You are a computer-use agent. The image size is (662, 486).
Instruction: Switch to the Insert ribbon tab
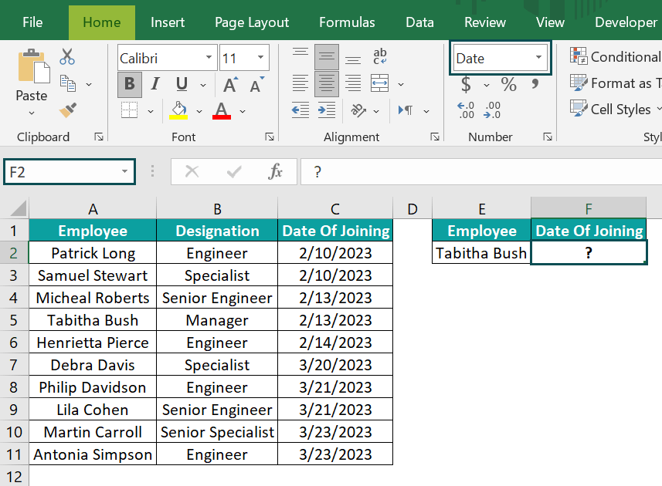[168, 22]
